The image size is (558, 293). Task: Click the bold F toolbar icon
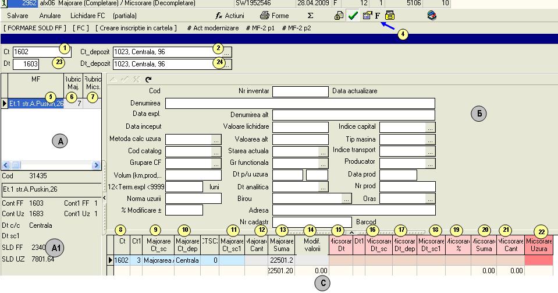click(x=378, y=16)
